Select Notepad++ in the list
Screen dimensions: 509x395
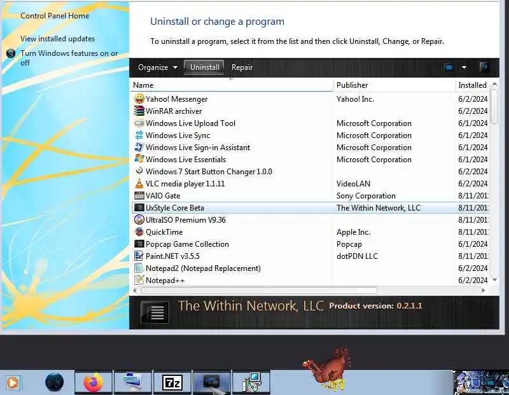(x=310, y=280)
